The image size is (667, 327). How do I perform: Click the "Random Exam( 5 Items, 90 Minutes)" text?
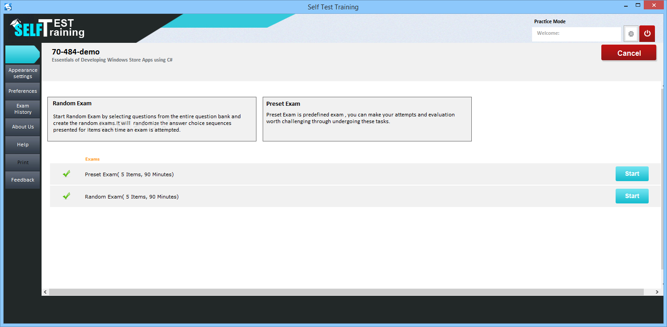tap(132, 197)
